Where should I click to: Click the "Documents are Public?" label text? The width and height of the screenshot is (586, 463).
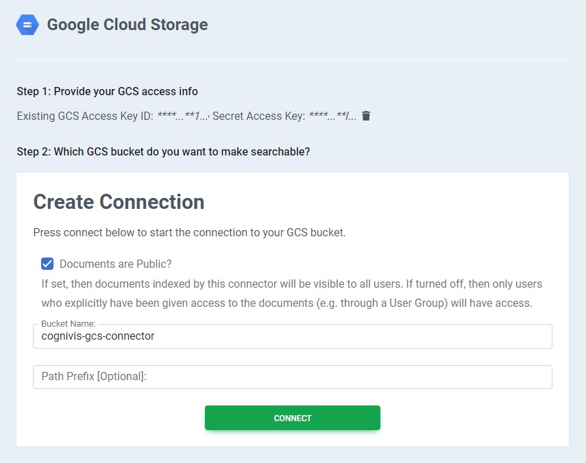[115, 264]
